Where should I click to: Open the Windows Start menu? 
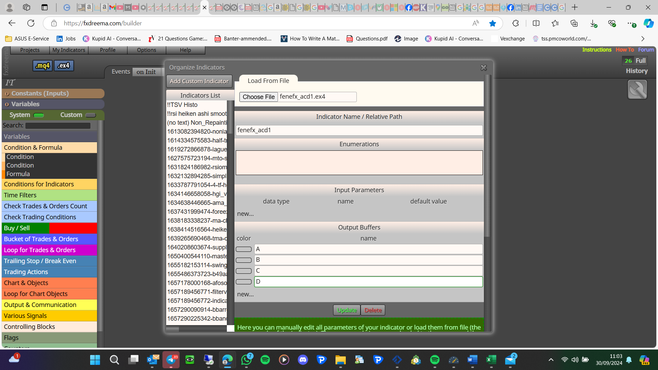coord(95,360)
